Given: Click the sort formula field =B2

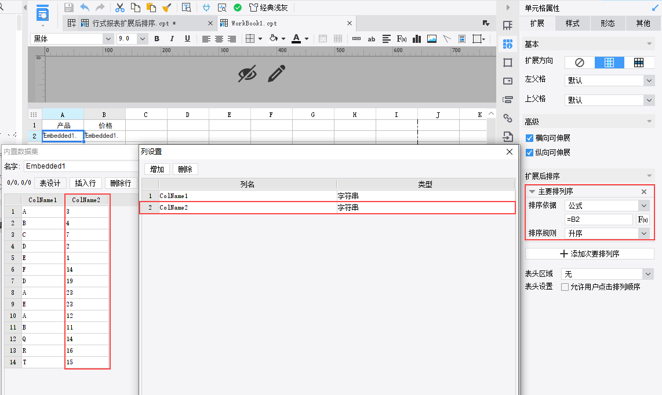Looking at the screenshot, I should (x=599, y=220).
